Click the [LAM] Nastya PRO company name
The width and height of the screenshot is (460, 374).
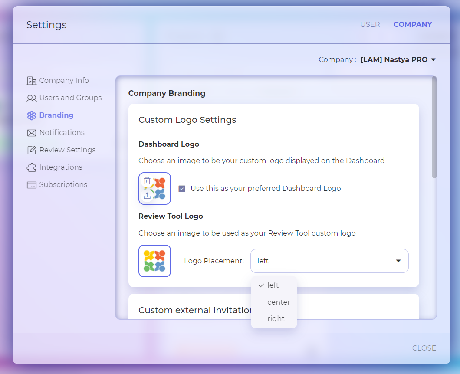(x=394, y=59)
